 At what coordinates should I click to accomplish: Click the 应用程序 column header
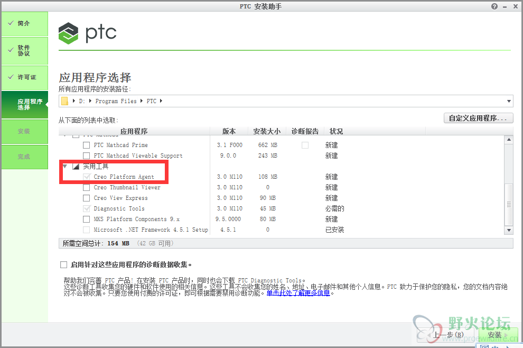coord(134,131)
